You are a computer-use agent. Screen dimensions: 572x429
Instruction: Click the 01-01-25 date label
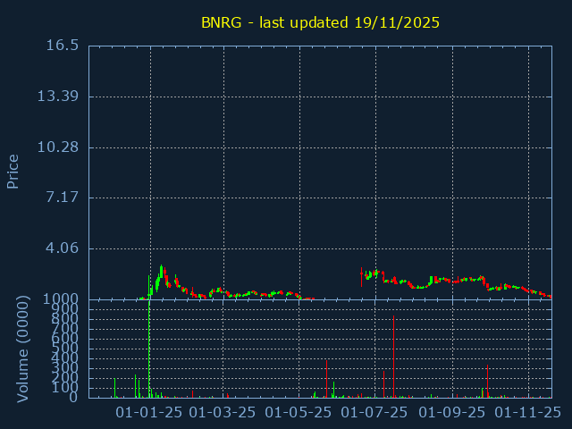[x=150, y=412]
